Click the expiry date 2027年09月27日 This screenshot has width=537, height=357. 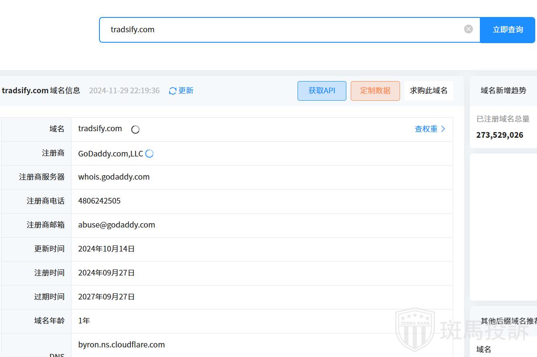(x=106, y=297)
